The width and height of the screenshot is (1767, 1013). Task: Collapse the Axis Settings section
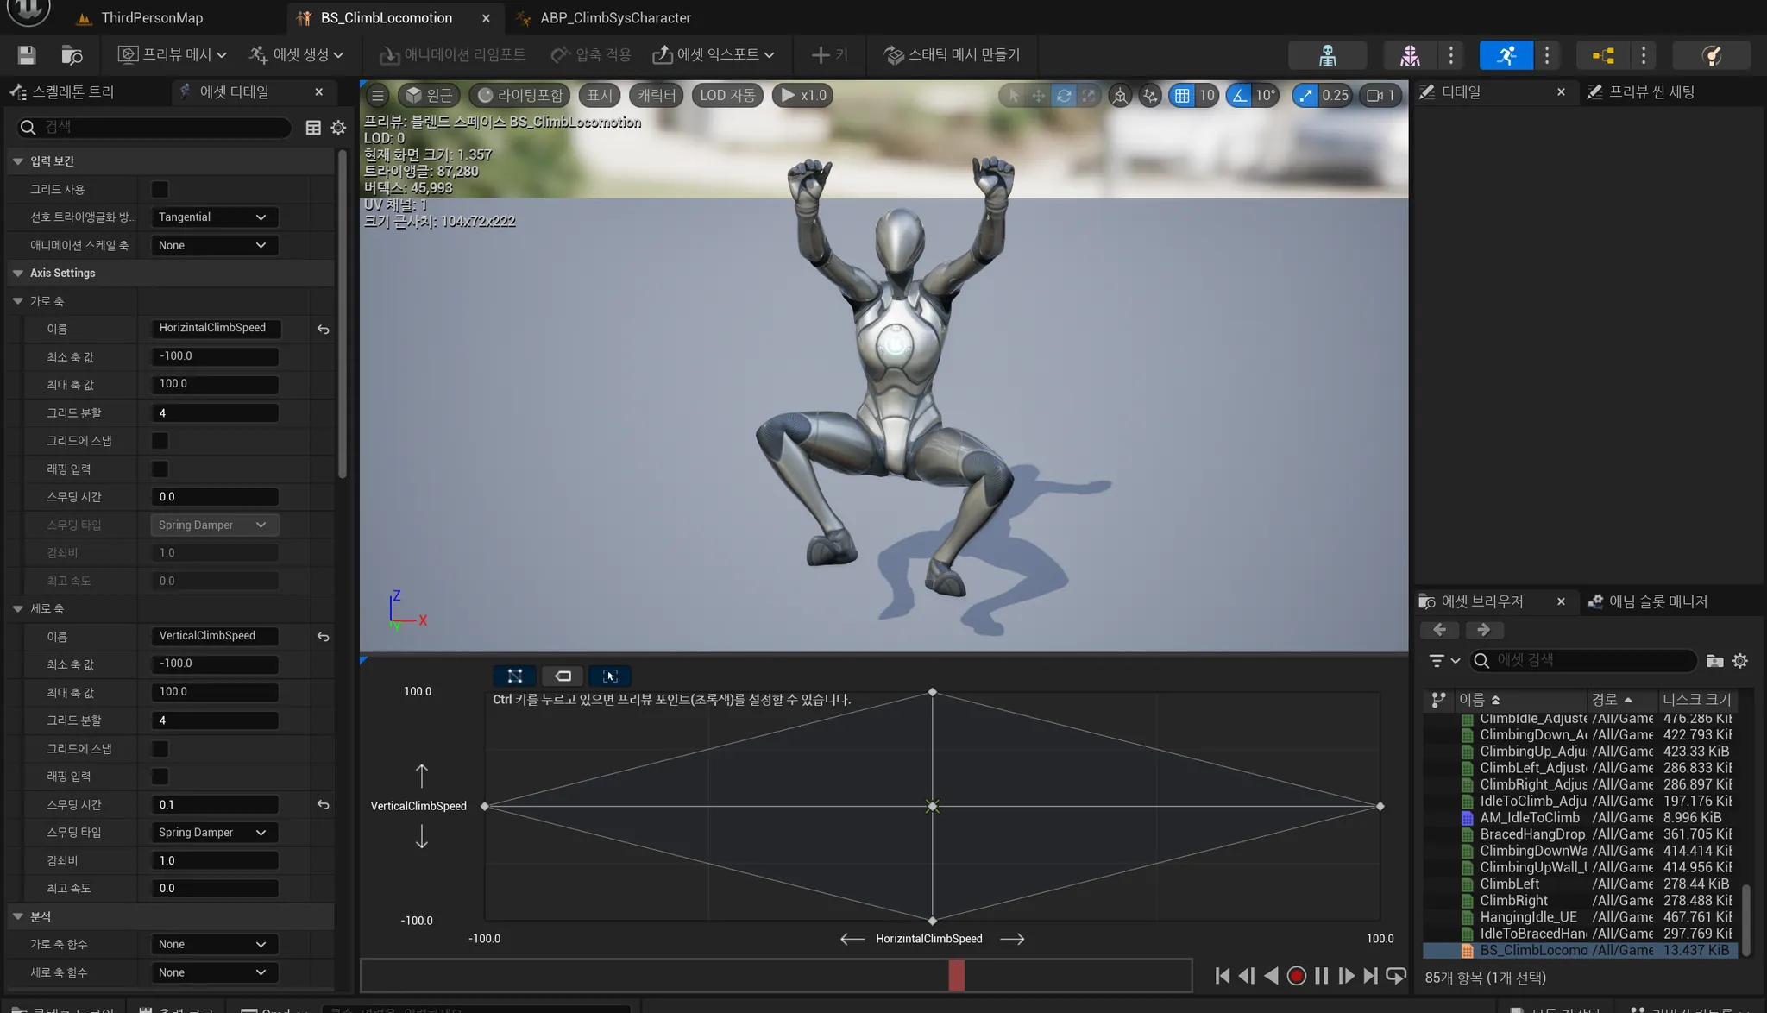point(18,273)
